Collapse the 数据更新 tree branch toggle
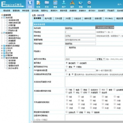The image size is (123, 123). pyautogui.click(x=2, y=33)
